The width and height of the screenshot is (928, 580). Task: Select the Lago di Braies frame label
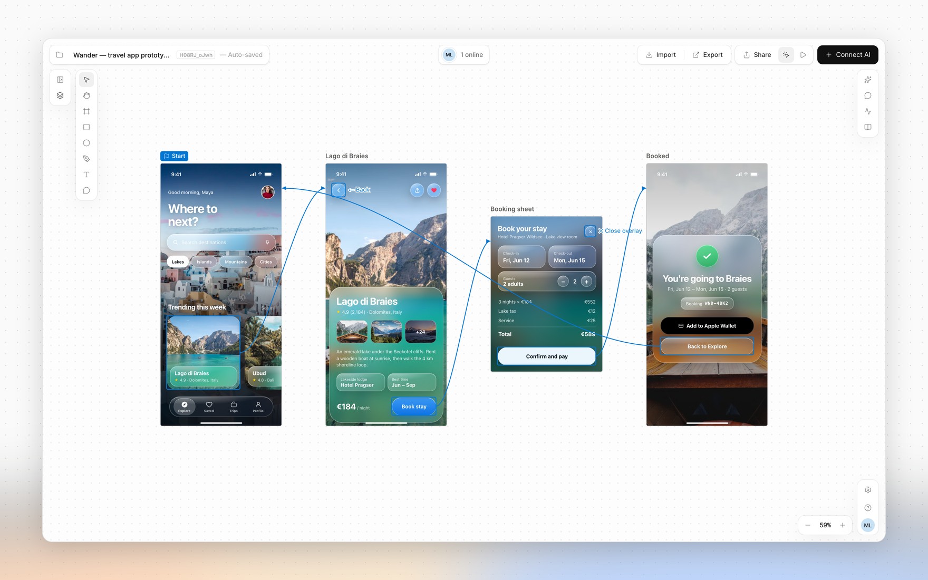(x=346, y=156)
